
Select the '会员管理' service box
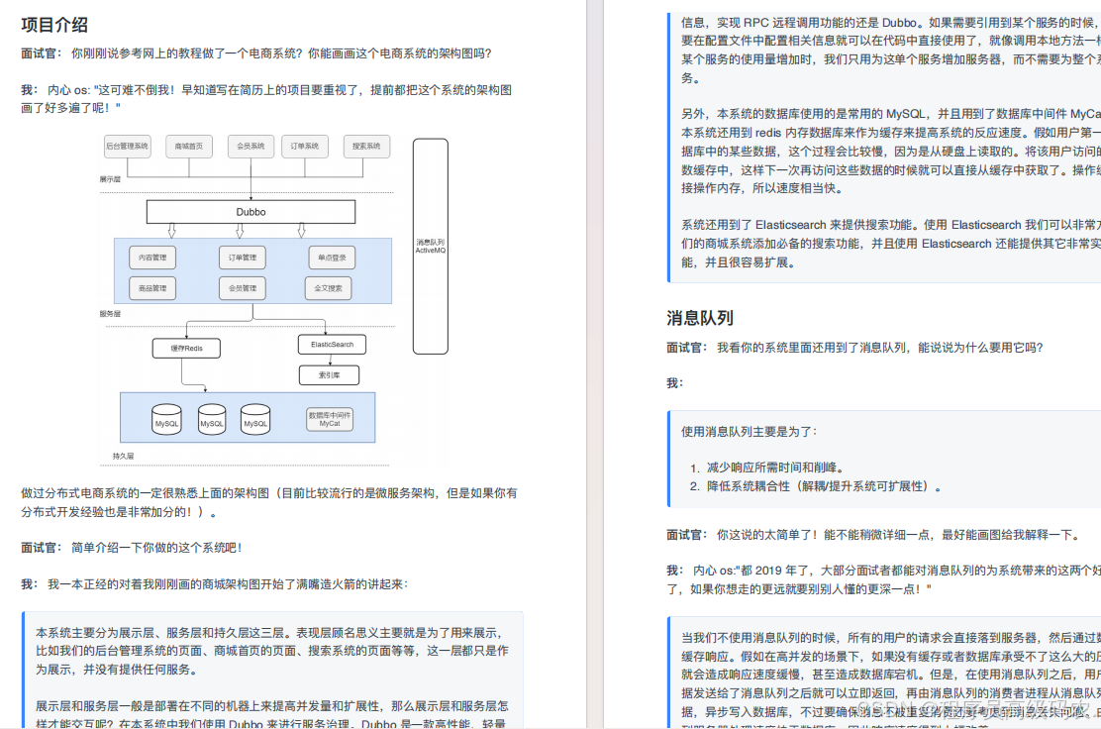(x=243, y=288)
